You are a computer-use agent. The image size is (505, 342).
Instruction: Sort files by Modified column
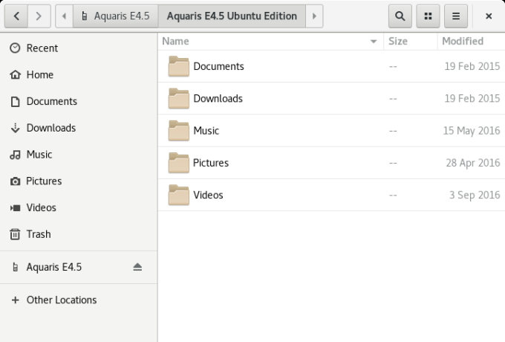[x=463, y=42]
